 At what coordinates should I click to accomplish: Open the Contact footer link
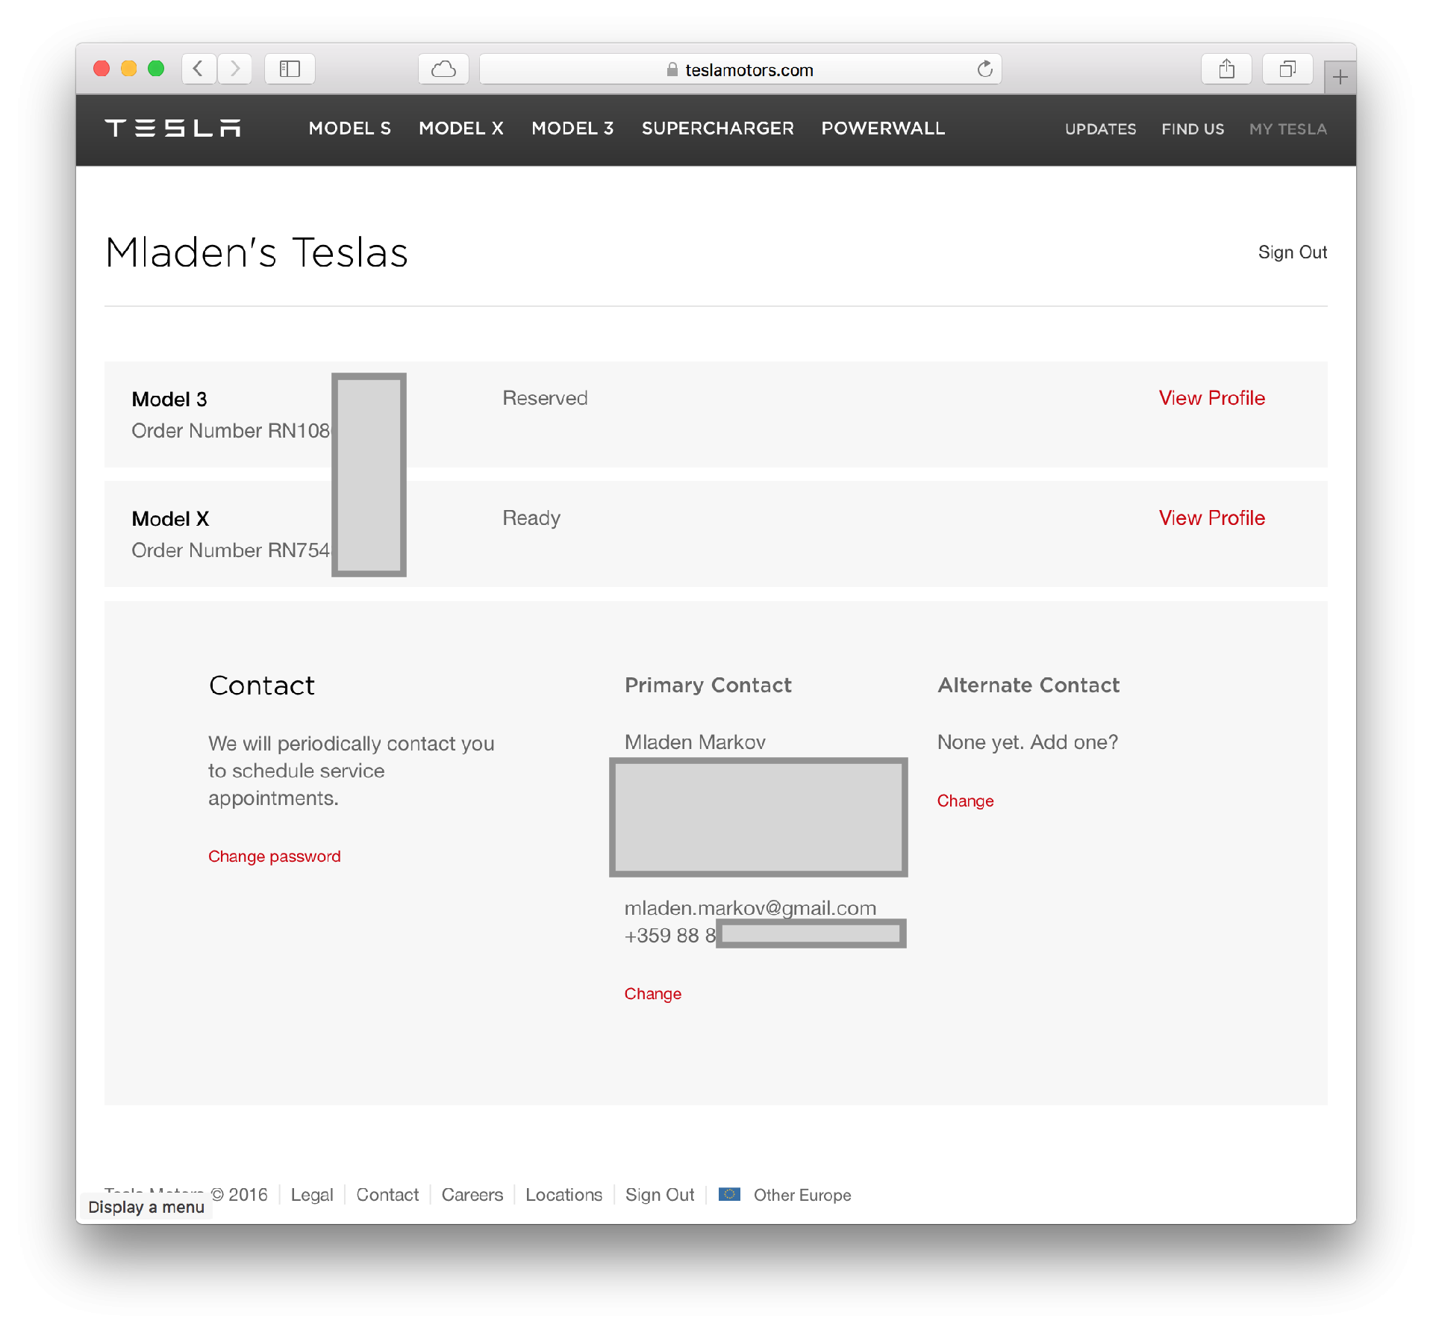point(387,1195)
